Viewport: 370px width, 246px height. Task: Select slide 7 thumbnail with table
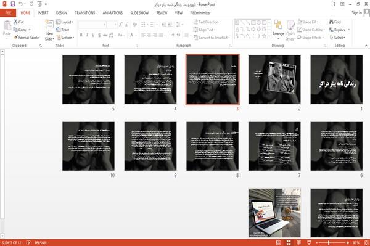[x=274, y=146]
